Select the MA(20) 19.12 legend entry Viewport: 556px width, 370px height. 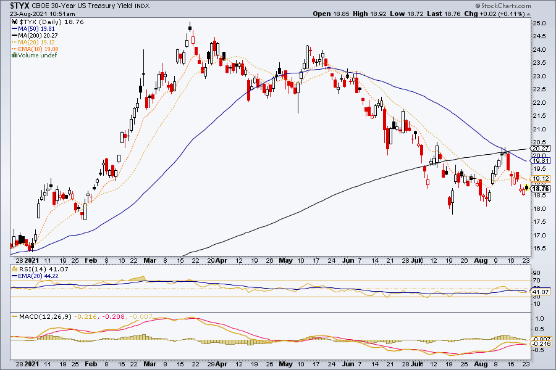pos(33,42)
